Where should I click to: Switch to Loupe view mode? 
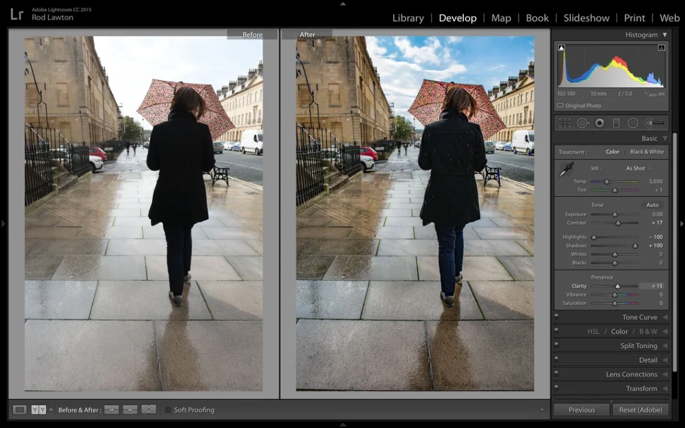point(19,409)
